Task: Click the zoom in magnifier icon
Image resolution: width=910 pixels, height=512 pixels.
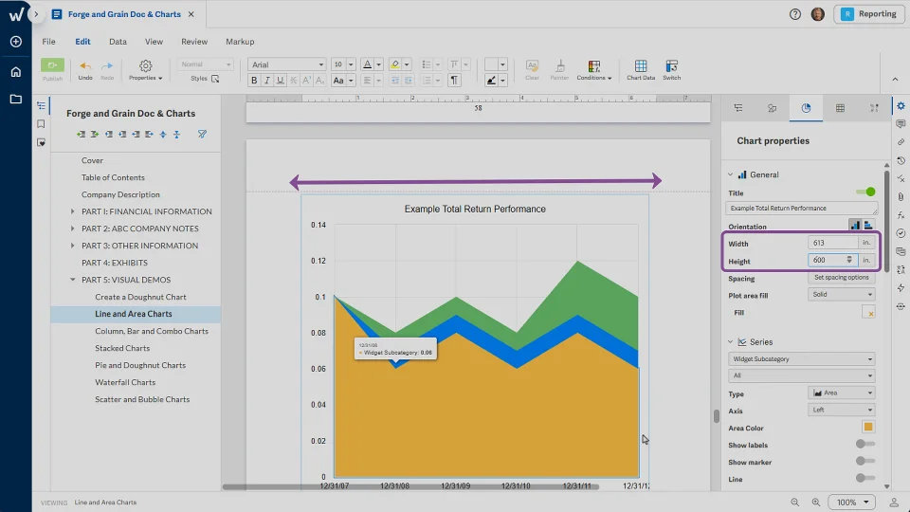Action: tap(816, 503)
